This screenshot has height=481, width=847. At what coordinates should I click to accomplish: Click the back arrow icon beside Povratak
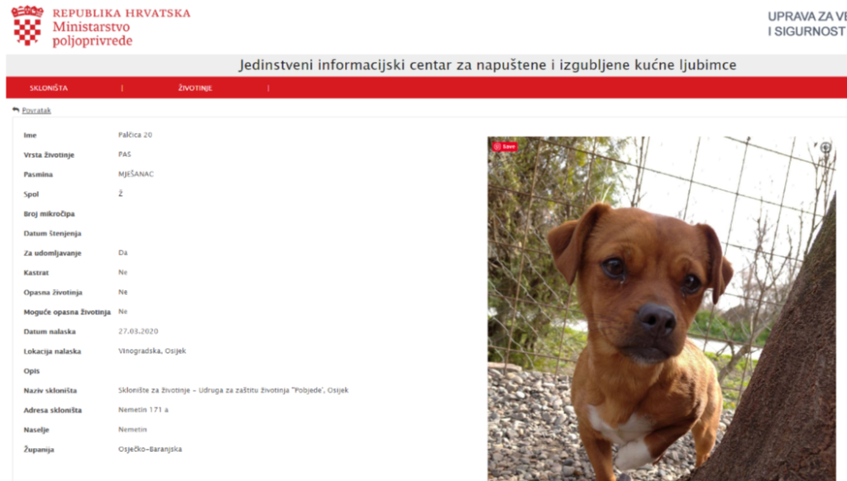[x=16, y=110]
